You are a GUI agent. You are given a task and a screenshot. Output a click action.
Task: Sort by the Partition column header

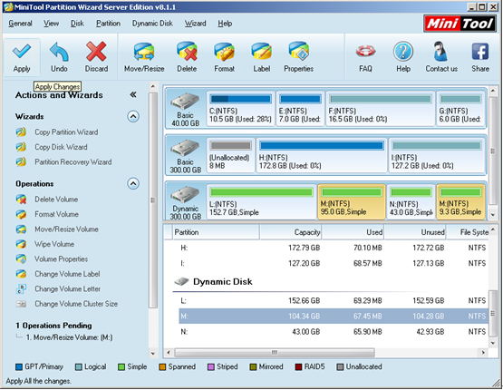216,232
